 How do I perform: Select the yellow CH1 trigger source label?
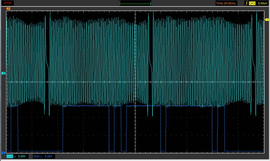tap(252, 3)
